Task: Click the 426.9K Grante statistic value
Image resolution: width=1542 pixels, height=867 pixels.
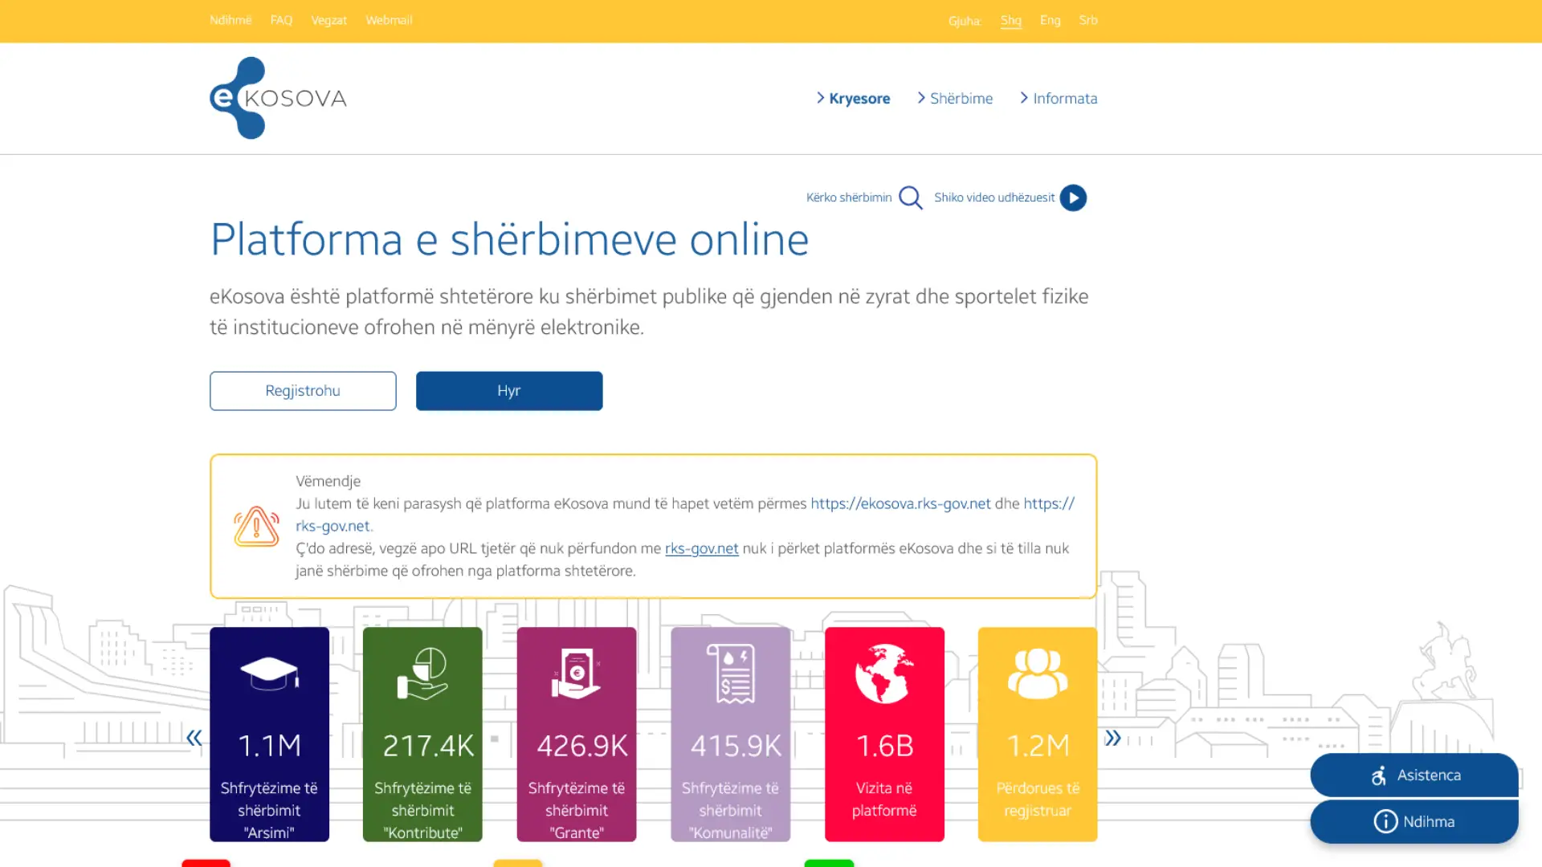Action: click(582, 746)
